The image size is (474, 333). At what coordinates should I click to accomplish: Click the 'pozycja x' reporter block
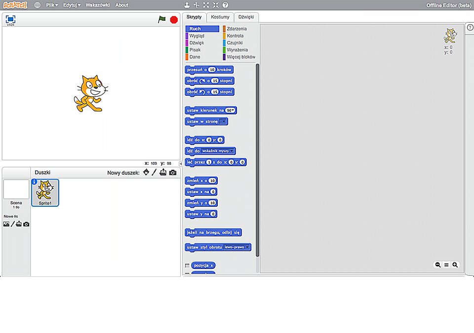pyautogui.click(x=203, y=265)
